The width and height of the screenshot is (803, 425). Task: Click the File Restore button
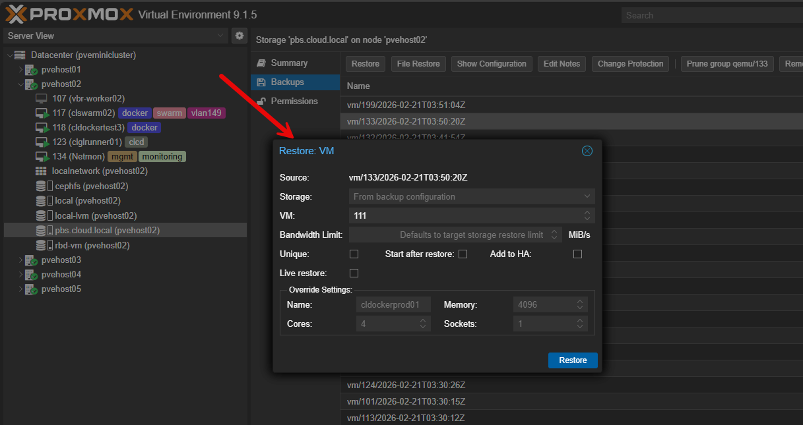(418, 64)
